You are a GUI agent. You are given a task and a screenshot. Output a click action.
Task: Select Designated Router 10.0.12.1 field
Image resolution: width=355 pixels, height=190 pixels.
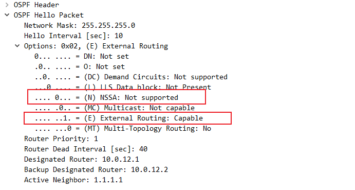[82, 159]
